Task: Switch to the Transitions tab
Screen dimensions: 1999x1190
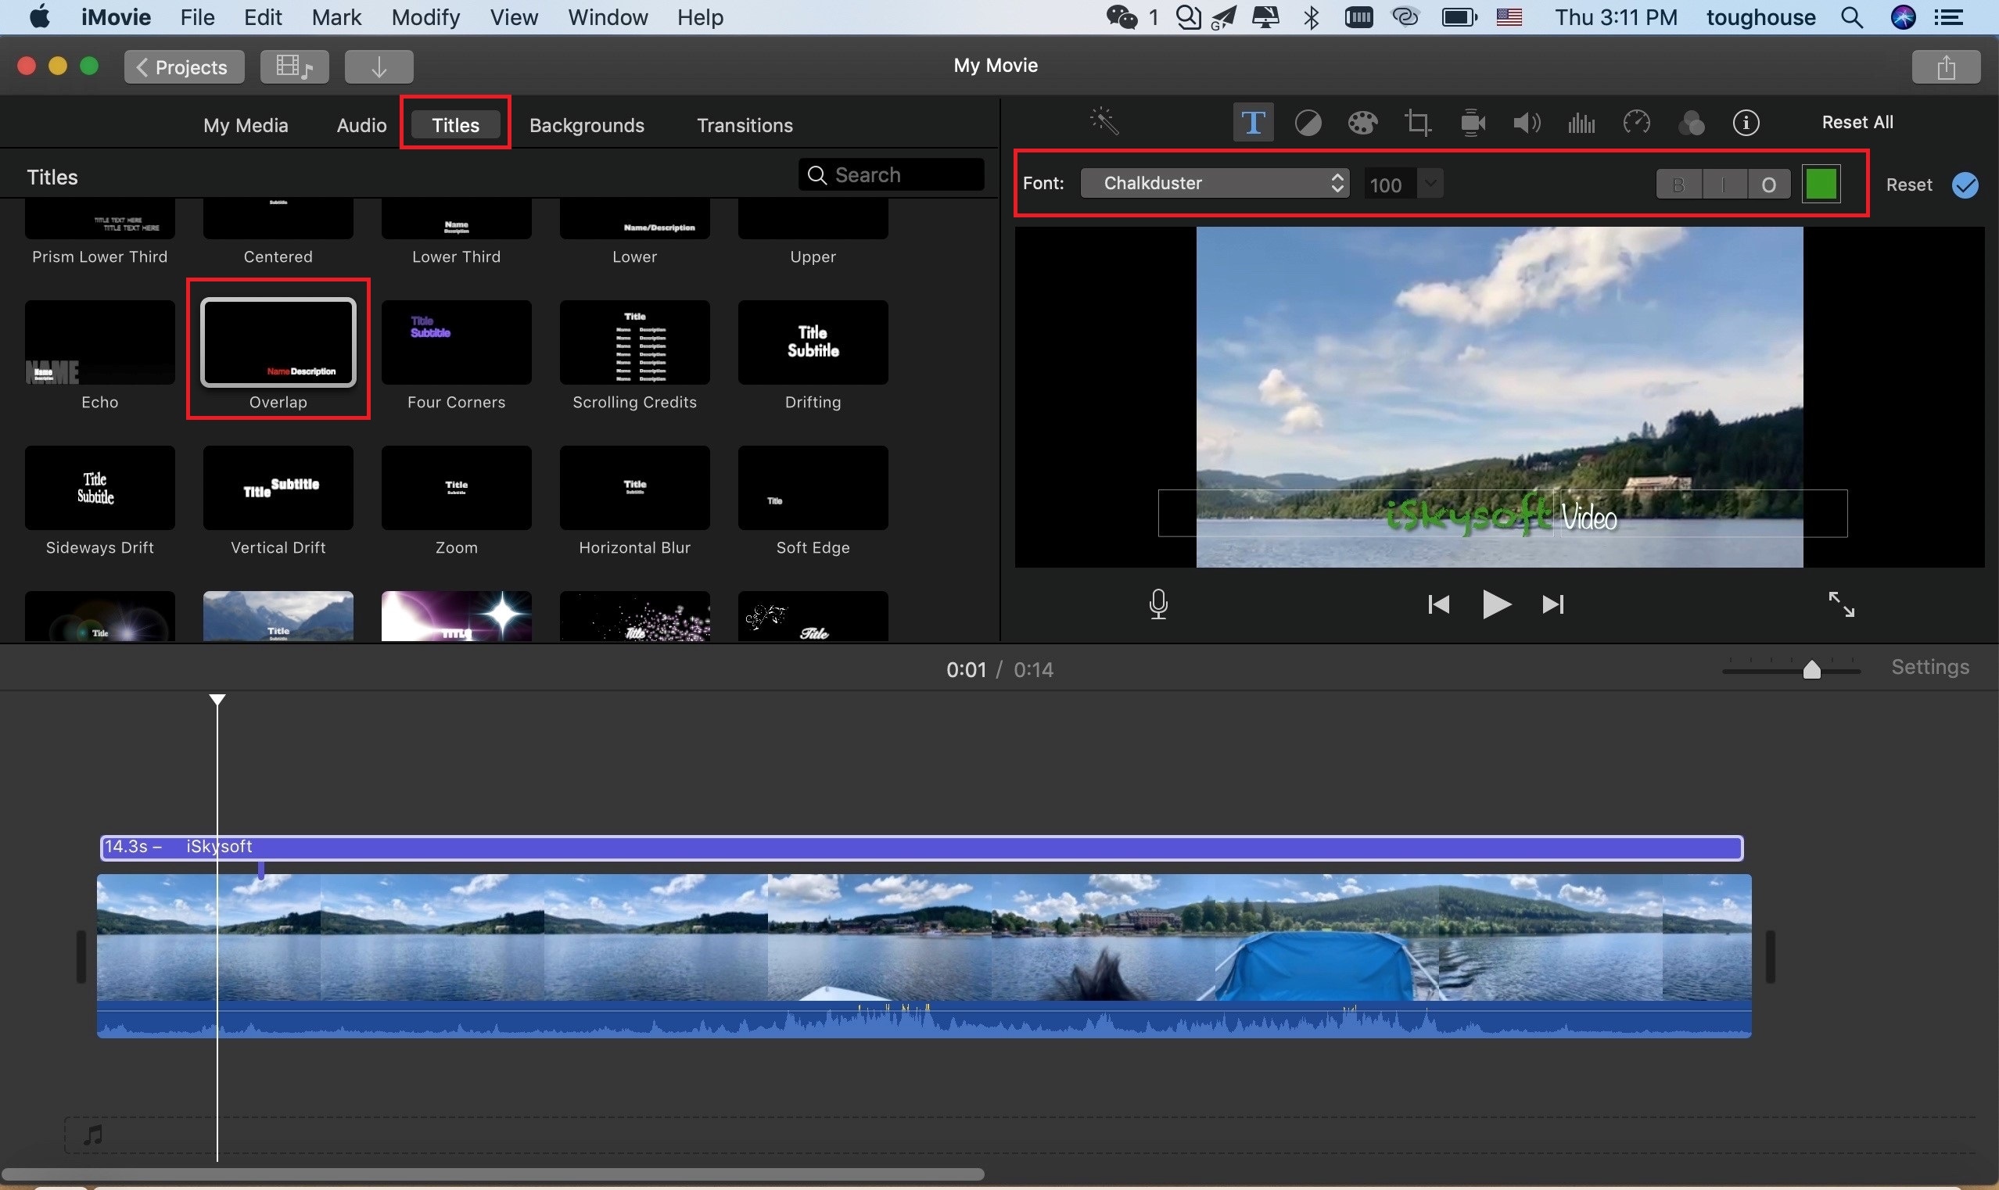Action: 744,124
